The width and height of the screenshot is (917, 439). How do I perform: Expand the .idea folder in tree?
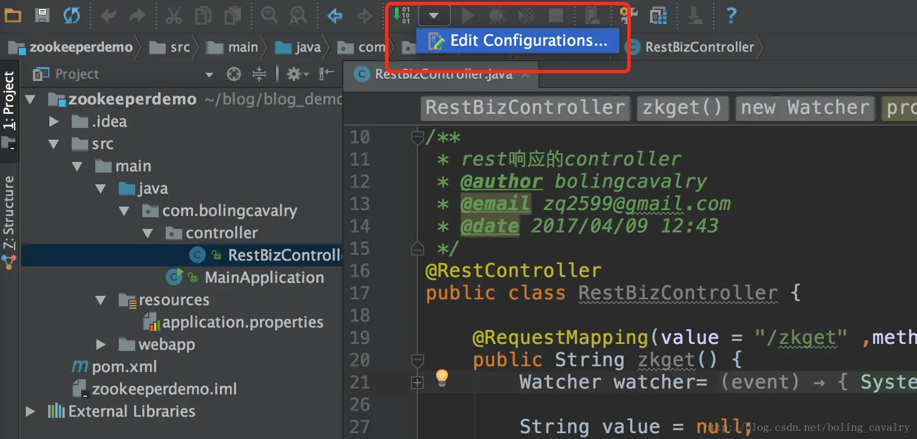pyautogui.click(x=53, y=121)
